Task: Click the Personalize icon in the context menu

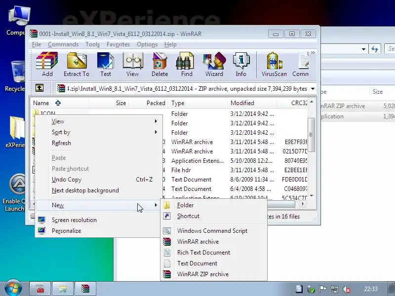Action: [x=41, y=231]
